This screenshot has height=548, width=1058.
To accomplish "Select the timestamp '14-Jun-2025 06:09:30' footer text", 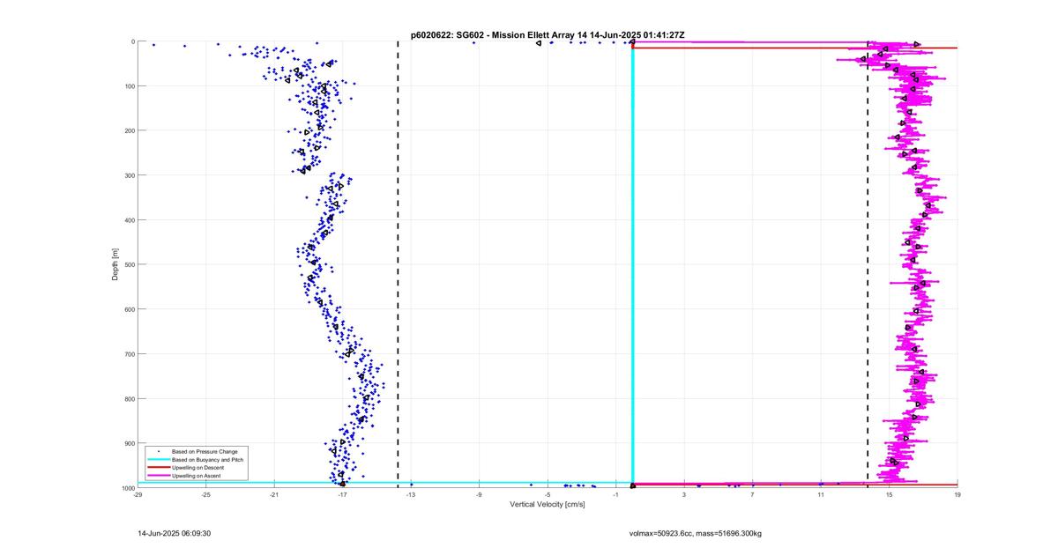I will 175,533.
